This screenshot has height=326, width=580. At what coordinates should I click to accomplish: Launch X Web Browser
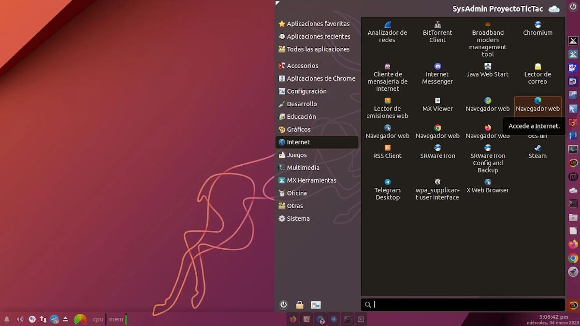487,185
